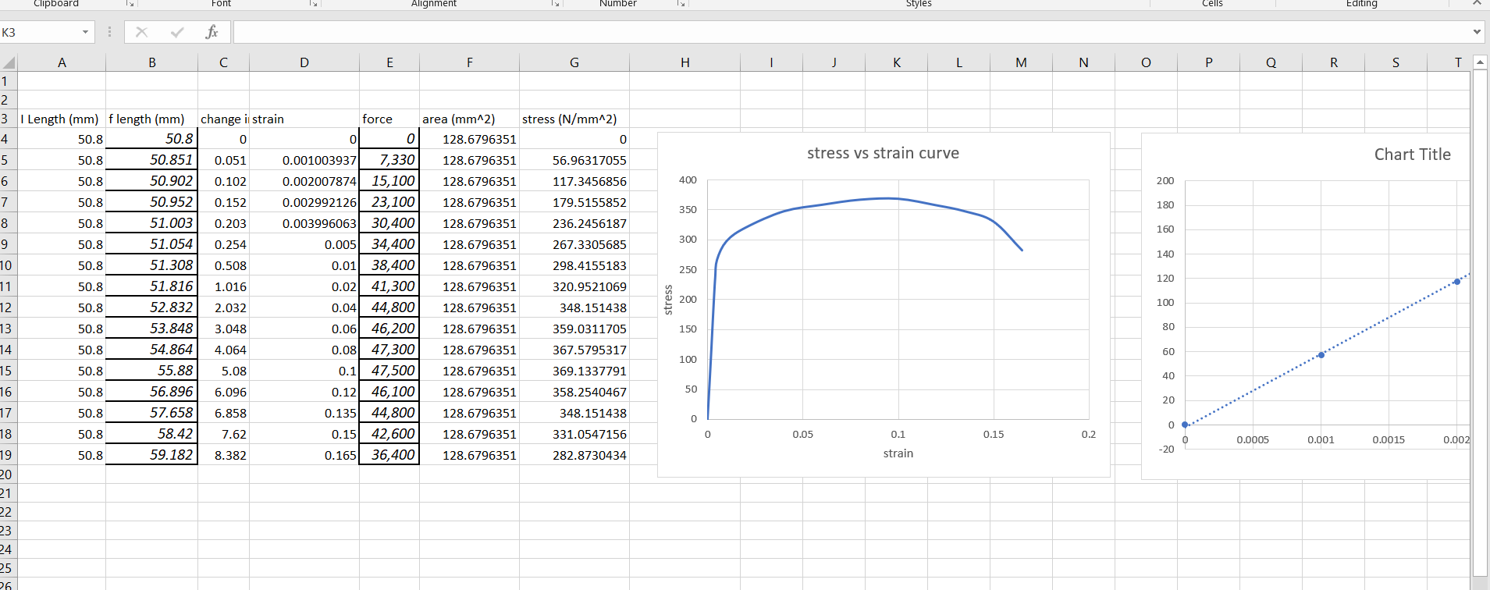Image resolution: width=1490 pixels, height=590 pixels.
Task: Select the cell containing 50.851
Action: [152, 160]
